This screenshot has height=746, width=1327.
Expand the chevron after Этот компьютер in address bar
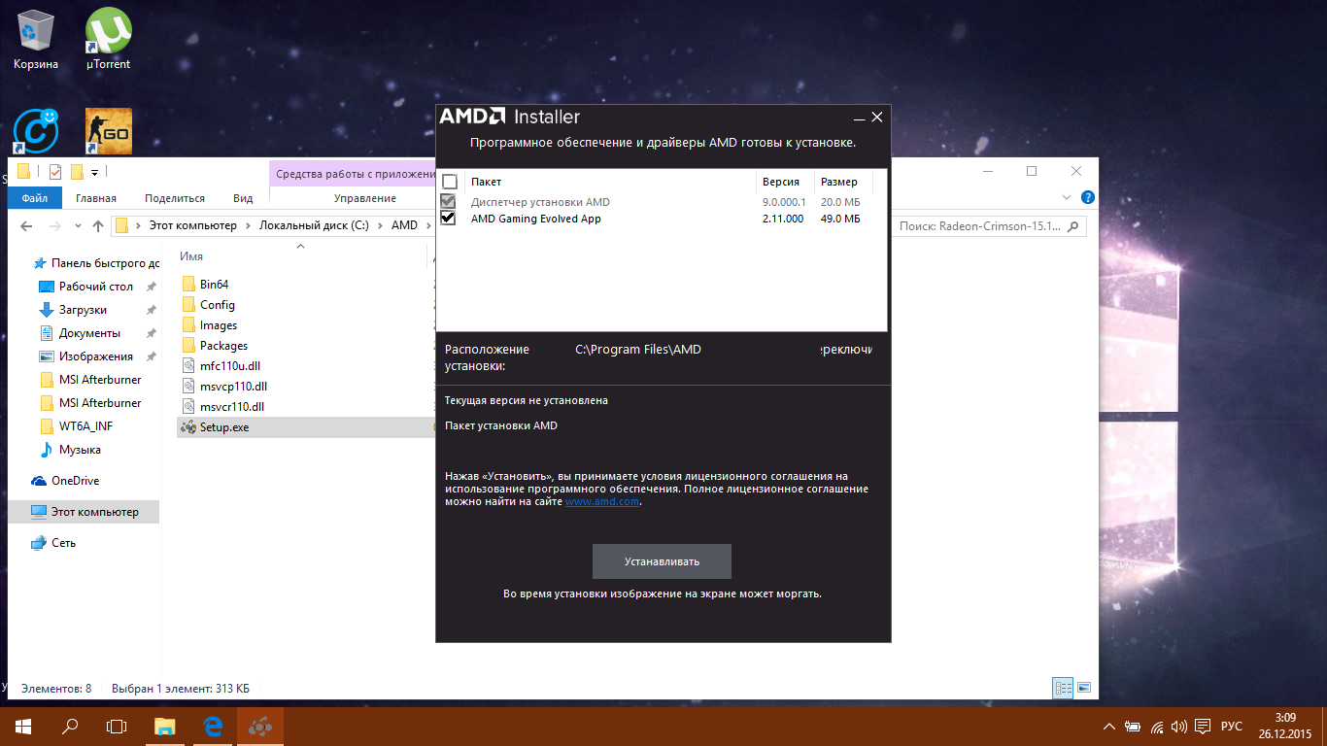(x=248, y=226)
